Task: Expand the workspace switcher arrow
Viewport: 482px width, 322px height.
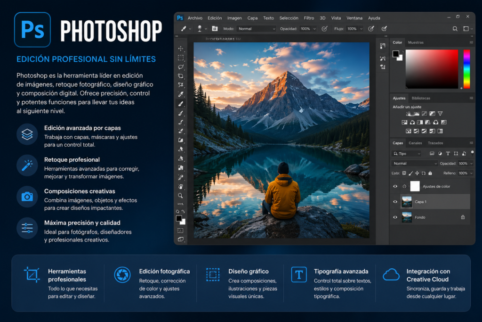Action: 472,29
